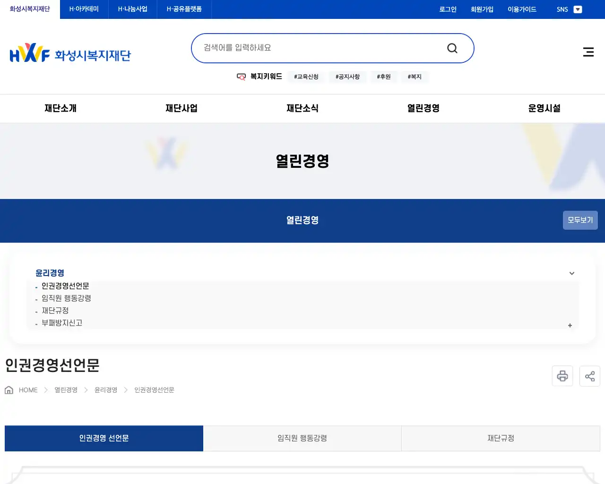
Task: Expand 부패방지신고 with the plus icon
Action: tap(570, 325)
